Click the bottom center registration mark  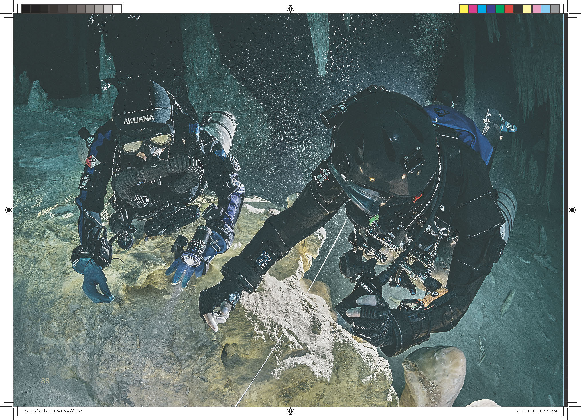290,411
